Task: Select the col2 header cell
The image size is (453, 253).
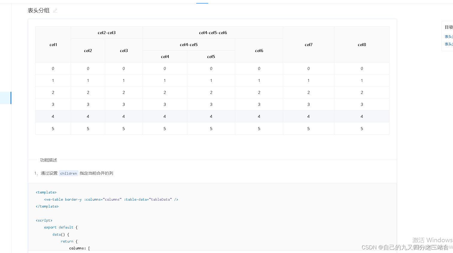Action: click(88, 51)
